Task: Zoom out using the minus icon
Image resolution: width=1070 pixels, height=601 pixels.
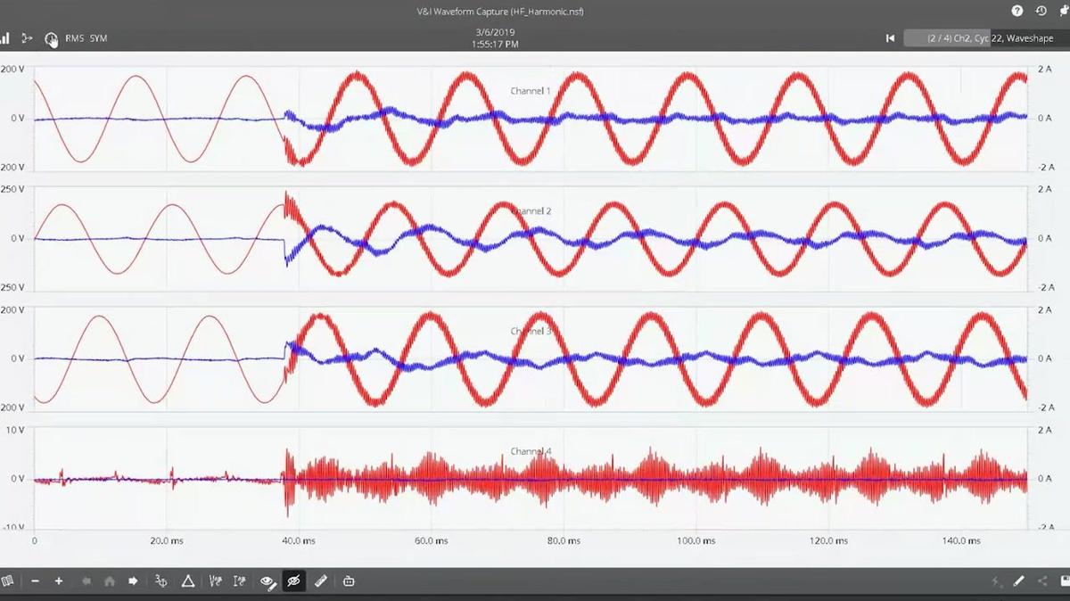Action: coord(36,580)
